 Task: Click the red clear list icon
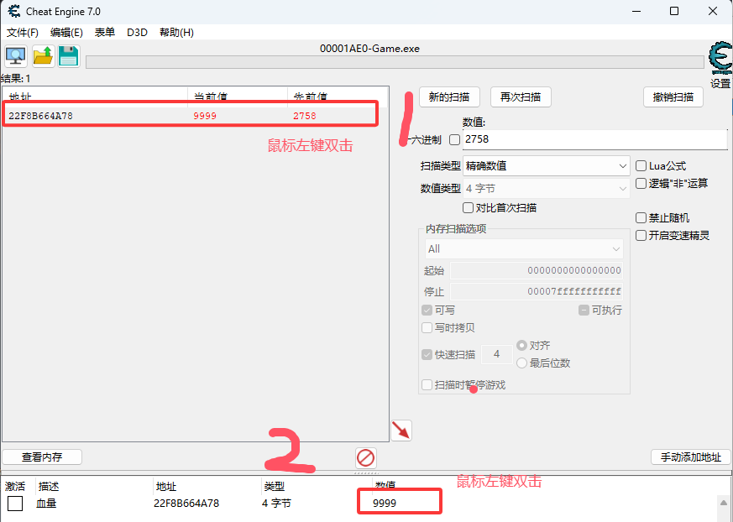coord(365,458)
